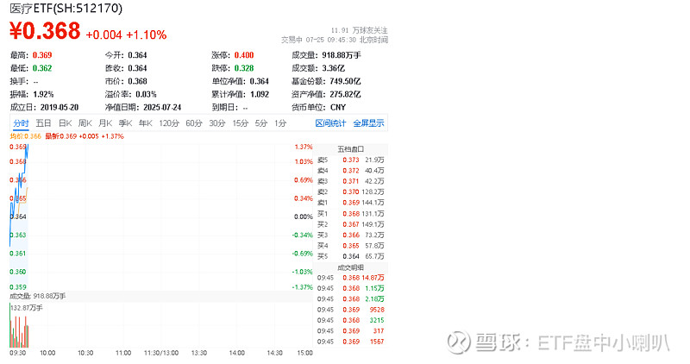
Task: Click the 卖2 row at 0.370
Action: tap(351, 191)
